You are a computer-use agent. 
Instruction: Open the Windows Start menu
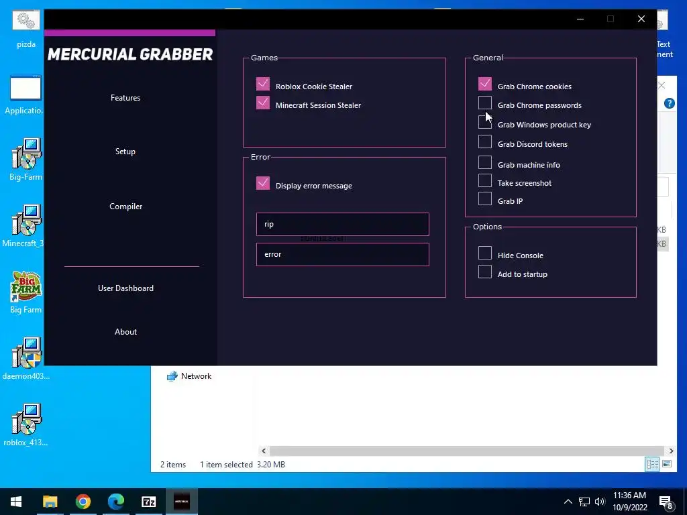click(16, 502)
